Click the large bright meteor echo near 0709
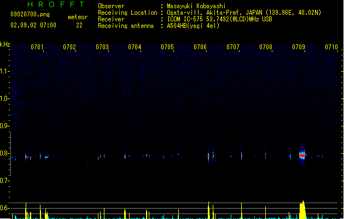Screen dimensions: 344x219 pyautogui.click(x=302, y=155)
